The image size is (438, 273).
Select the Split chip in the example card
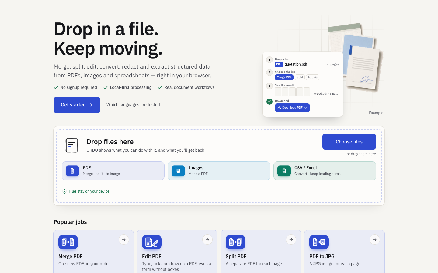click(300, 77)
